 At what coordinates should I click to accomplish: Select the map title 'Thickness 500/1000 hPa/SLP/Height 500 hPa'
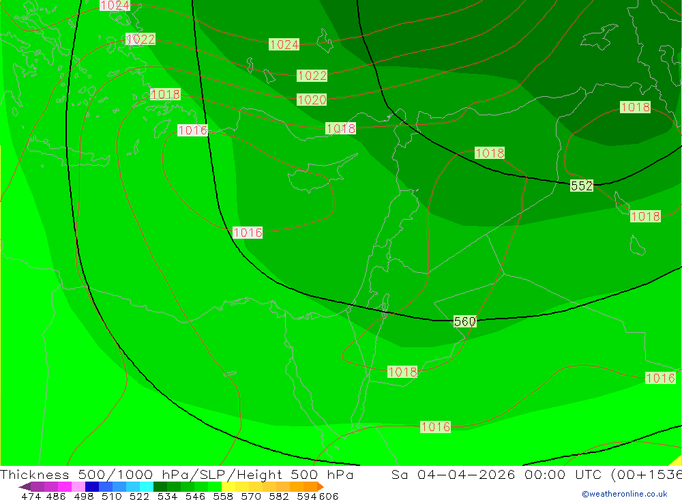[177, 474]
